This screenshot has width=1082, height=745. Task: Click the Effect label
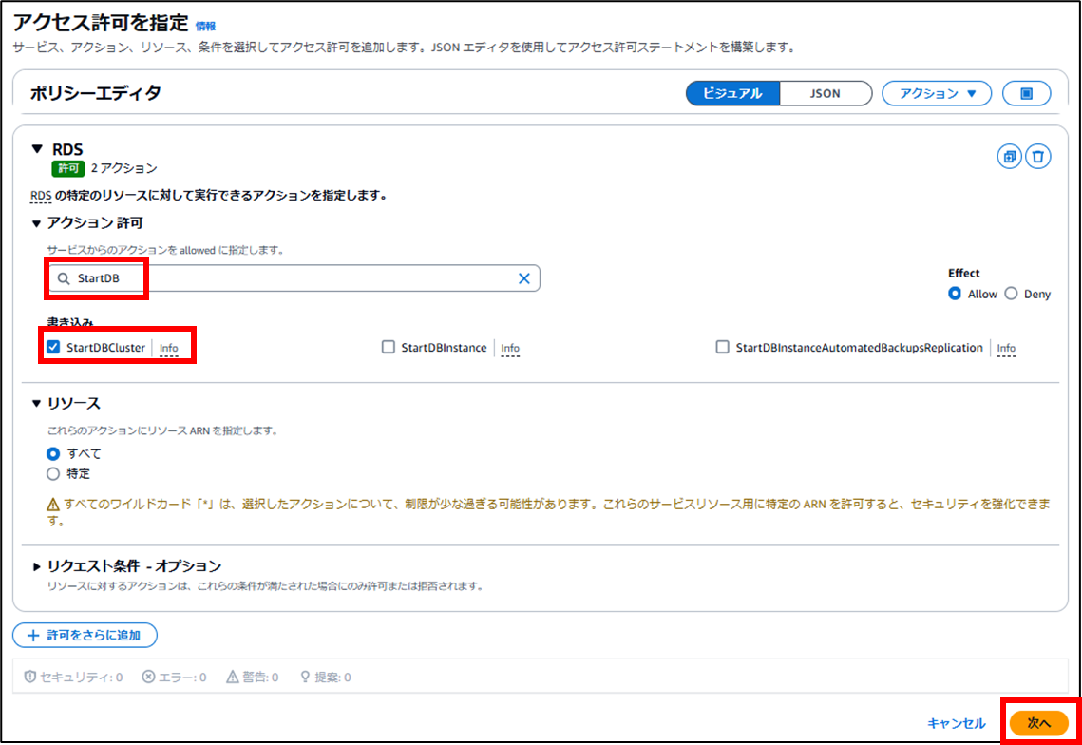pos(964,273)
